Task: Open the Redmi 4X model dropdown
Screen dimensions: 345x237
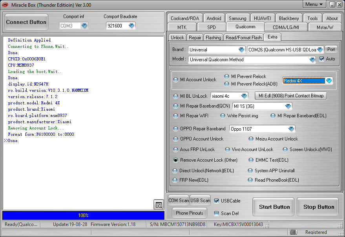Action: coord(329,81)
